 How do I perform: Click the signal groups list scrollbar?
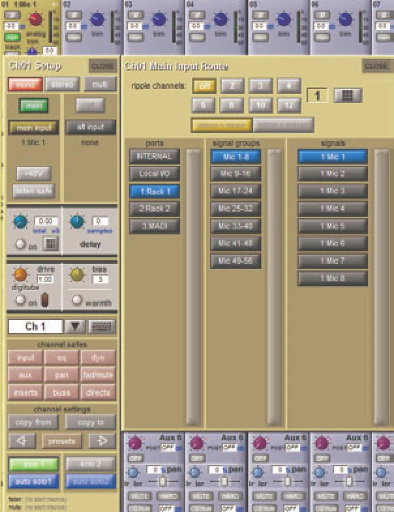coord(274,287)
